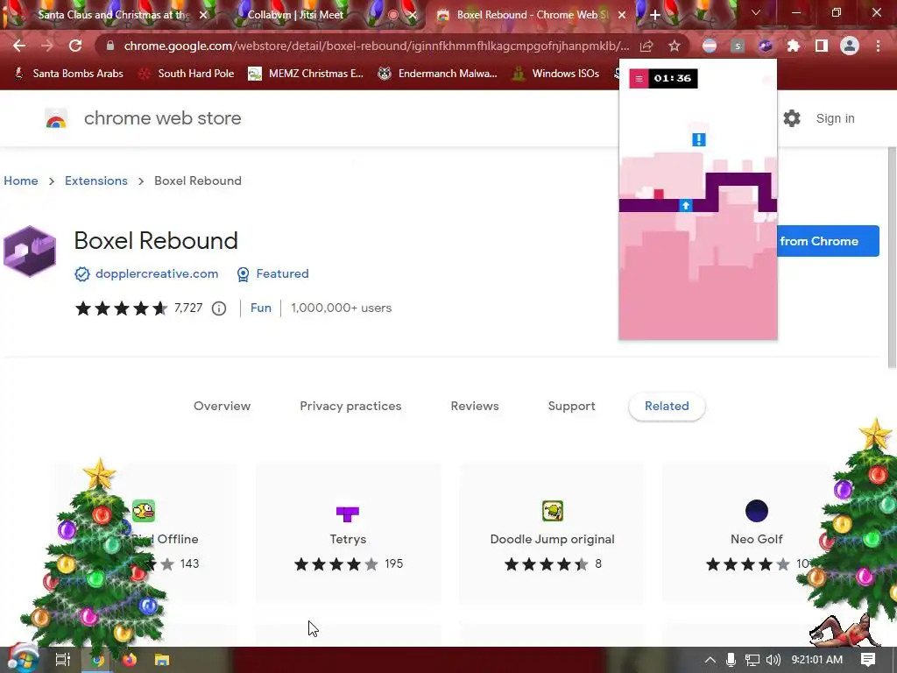897x673 pixels.
Task: Open Santa Bombs Arabs bookmark
Action: click(68, 74)
